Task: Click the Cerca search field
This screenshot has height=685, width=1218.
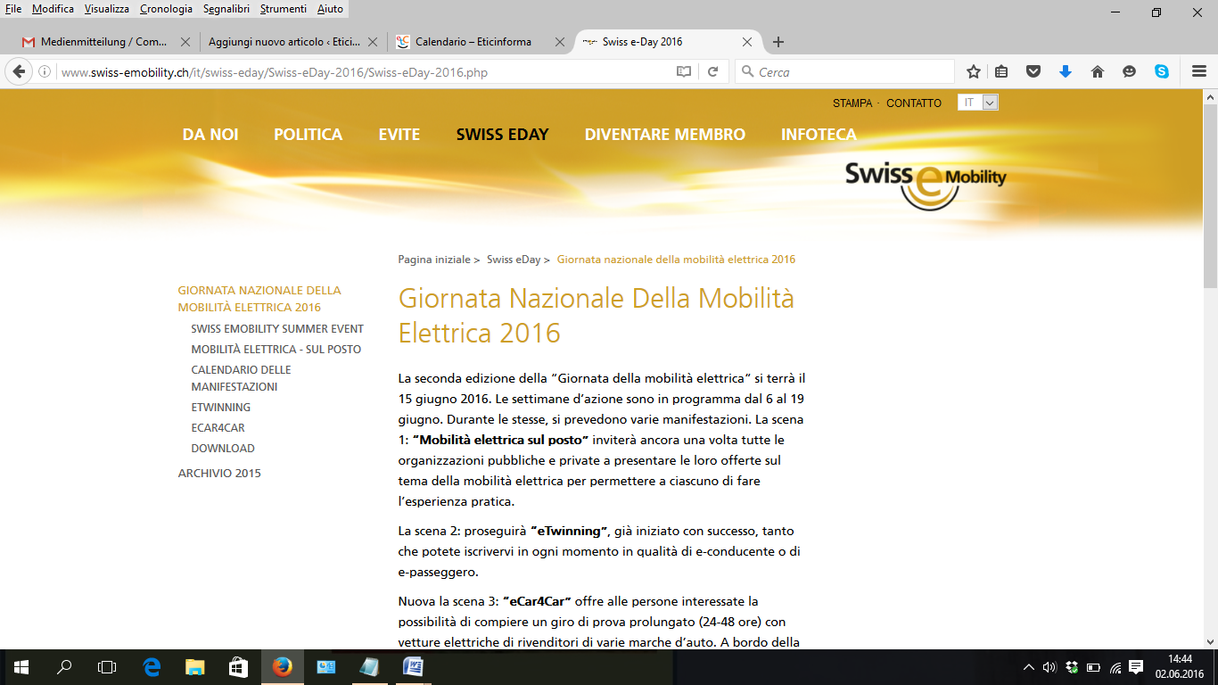Action: (x=844, y=72)
